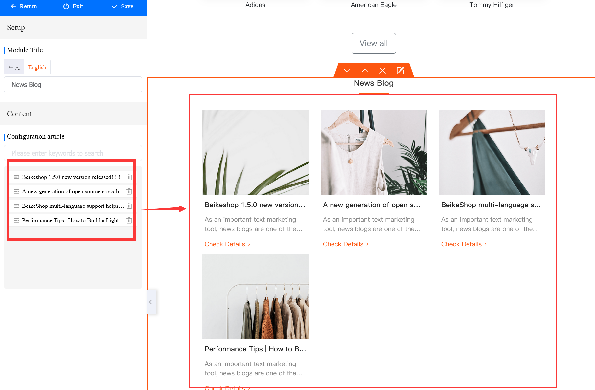
Task: Grab drag handle of Performance Tips article
Action: click(16, 220)
